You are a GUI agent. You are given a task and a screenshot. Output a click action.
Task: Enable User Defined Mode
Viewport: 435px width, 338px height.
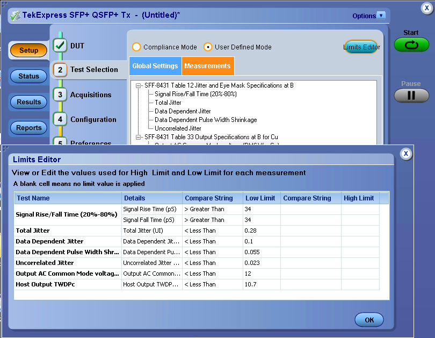[x=207, y=47]
